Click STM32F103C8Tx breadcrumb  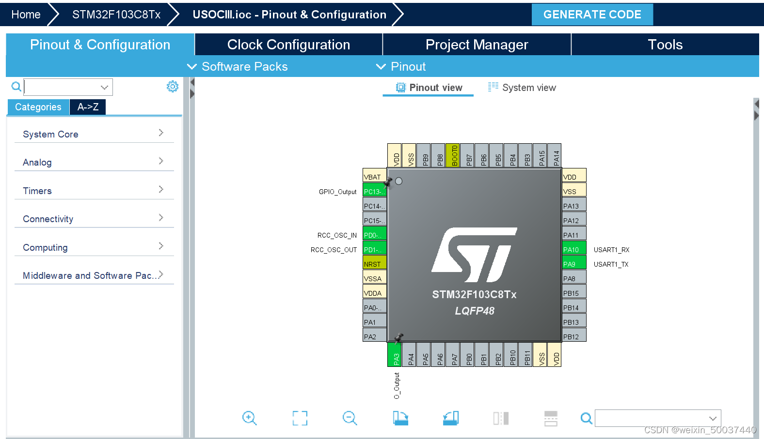tap(116, 15)
